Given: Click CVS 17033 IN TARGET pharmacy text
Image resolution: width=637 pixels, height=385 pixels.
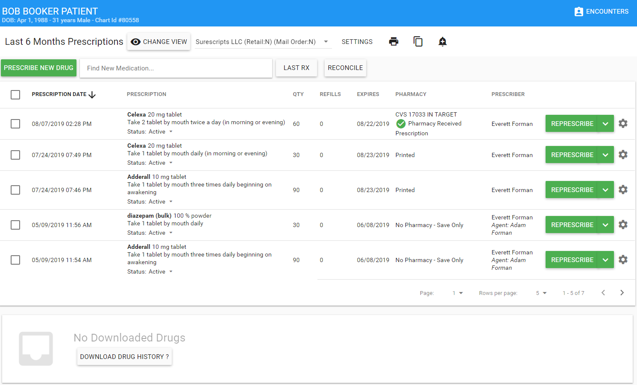Looking at the screenshot, I should pyautogui.click(x=426, y=114).
